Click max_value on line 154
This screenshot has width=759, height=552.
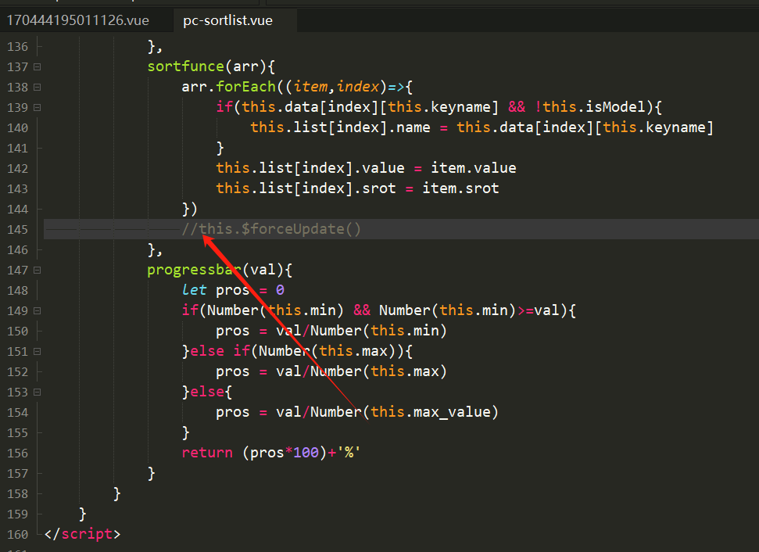pos(452,412)
